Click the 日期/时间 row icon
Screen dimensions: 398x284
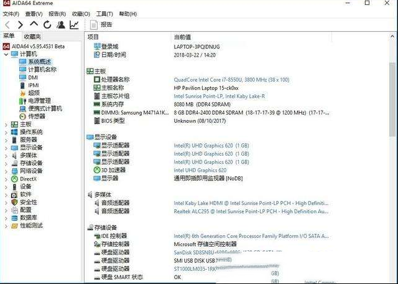97,55
